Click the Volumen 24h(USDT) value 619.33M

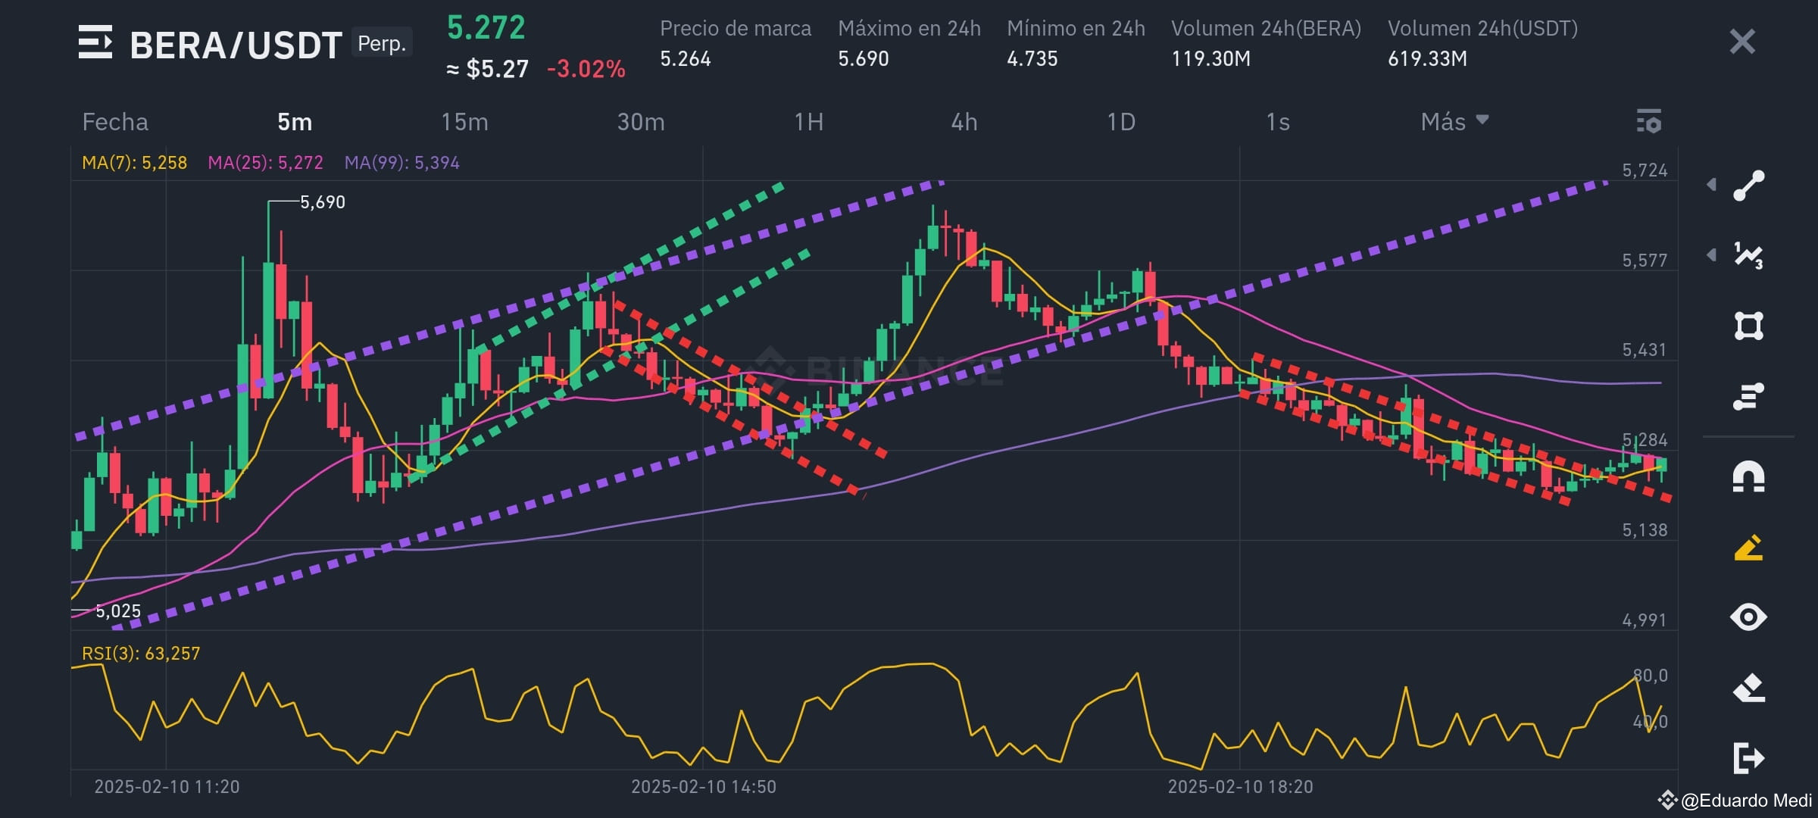[x=1427, y=58]
